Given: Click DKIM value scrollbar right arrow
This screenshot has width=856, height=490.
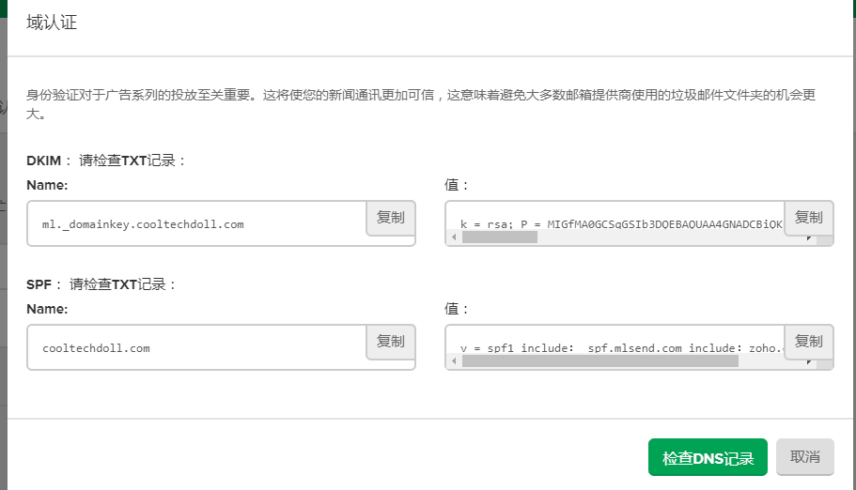Looking at the screenshot, I should [807, 237].
